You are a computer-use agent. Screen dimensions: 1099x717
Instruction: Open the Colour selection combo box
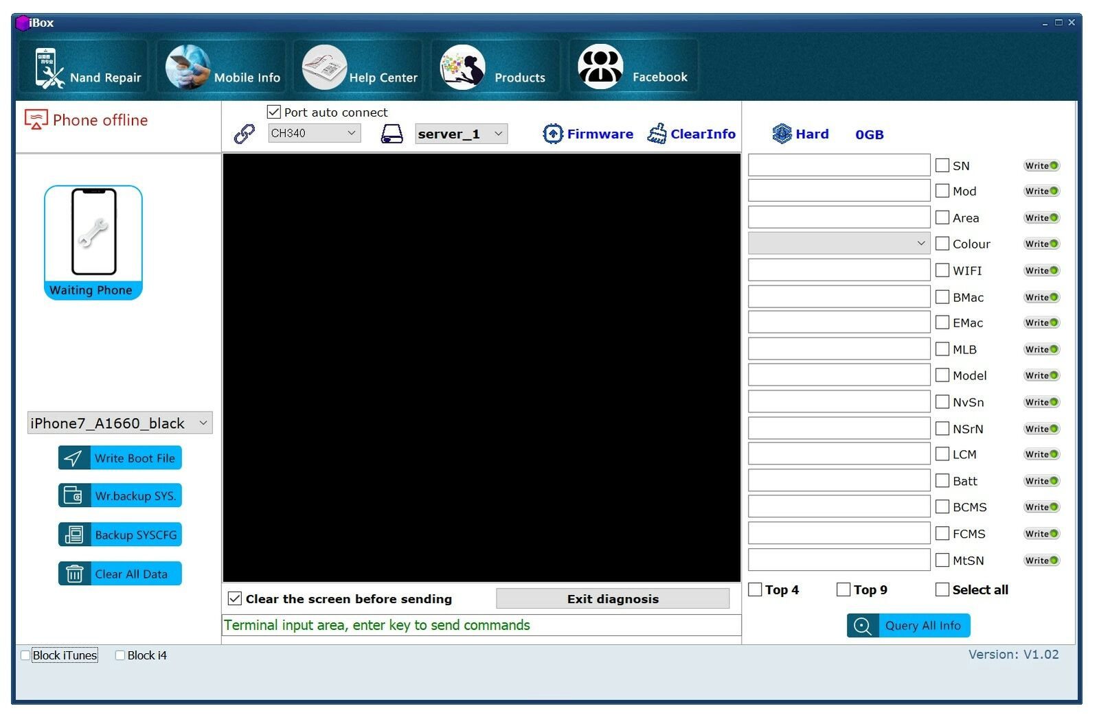[839, 244]
